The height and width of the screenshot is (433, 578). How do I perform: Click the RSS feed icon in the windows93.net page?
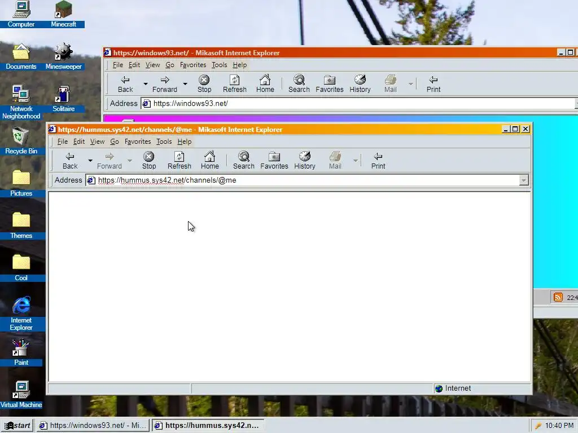pos(558,297)
